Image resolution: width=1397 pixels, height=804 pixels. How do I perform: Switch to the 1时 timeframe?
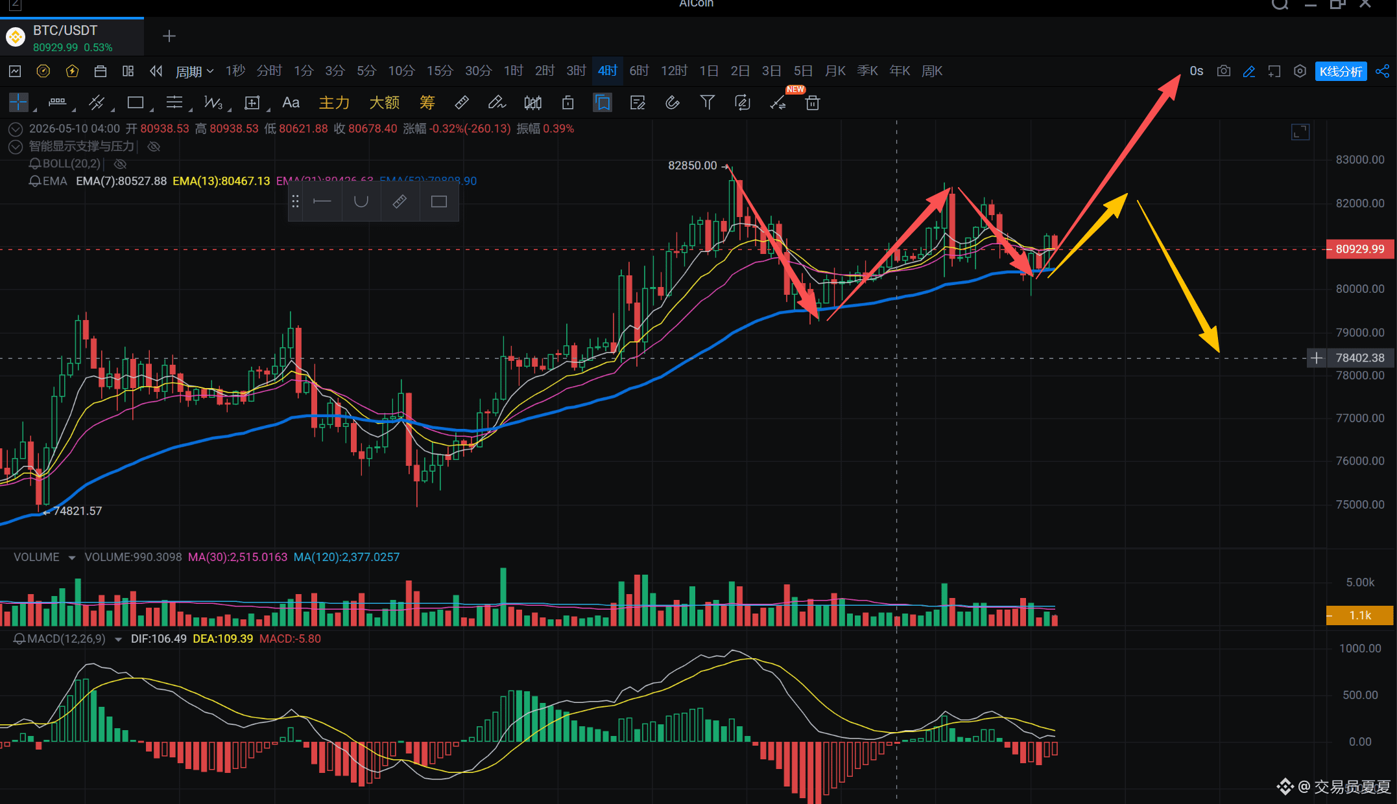click(513, 71)
